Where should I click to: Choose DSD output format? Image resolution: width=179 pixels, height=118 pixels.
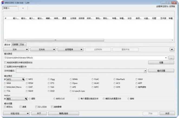coord(49,91)
